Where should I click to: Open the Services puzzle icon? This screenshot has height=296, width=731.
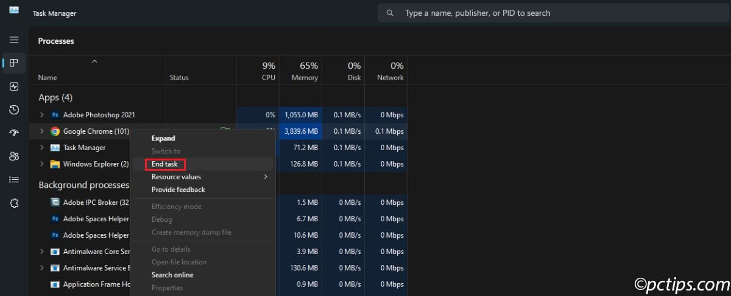(14, 203)
